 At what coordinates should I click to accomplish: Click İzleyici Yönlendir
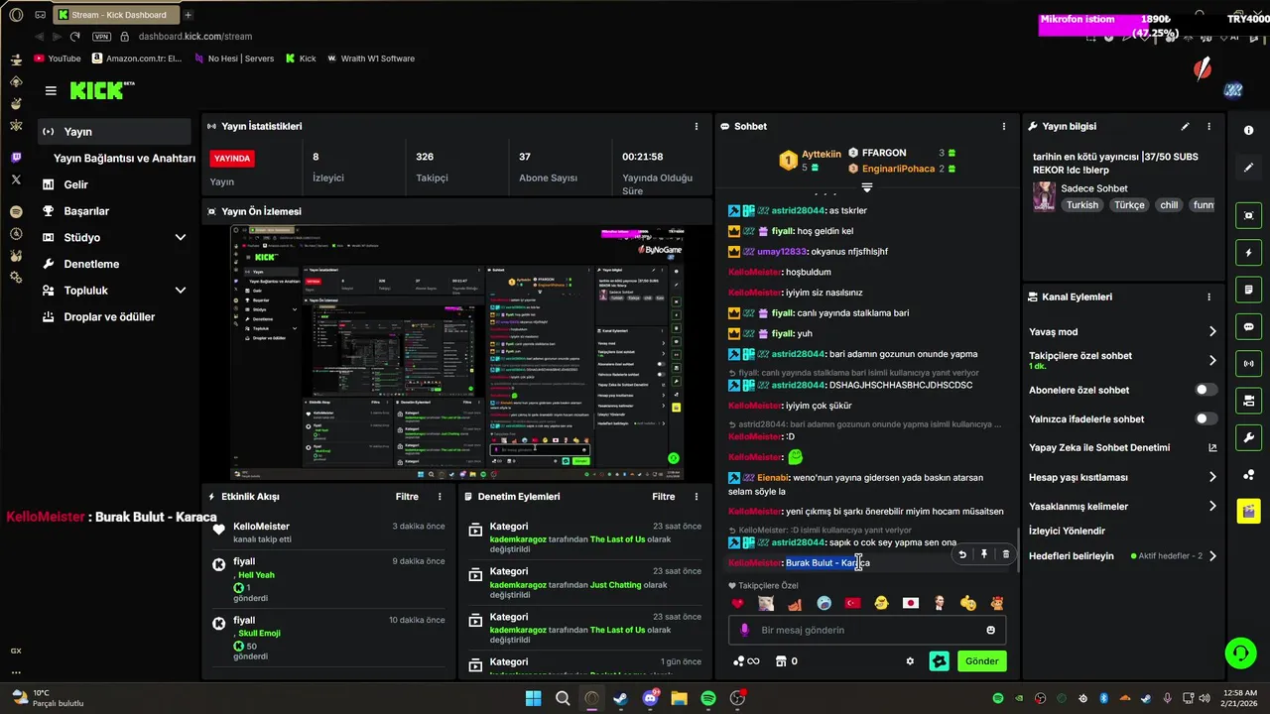click(x=1067, y=532)
